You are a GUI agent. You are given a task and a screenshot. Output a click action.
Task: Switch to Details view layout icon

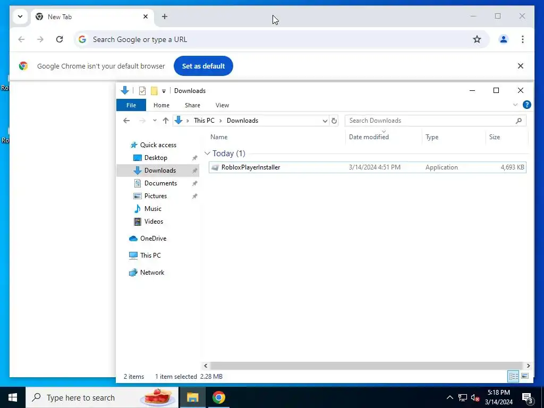[x=514, y=377]
